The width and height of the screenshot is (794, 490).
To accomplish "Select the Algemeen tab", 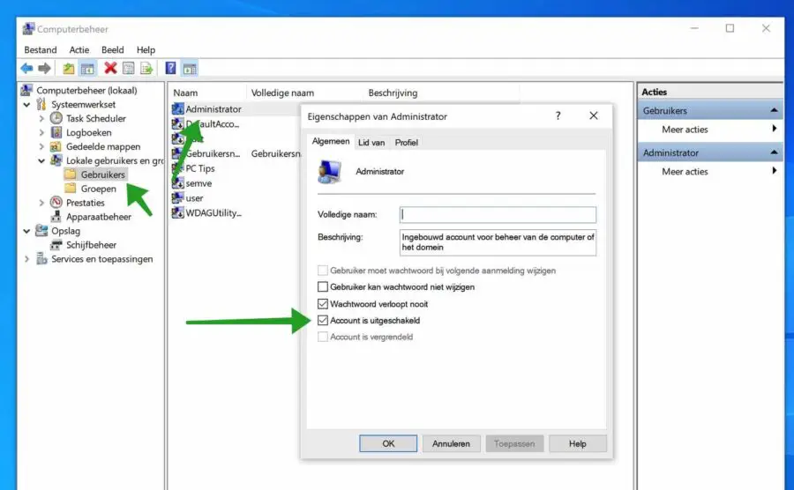I will [x=331, y=142].
